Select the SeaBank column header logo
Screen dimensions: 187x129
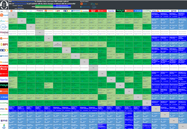tap(49, 11)
